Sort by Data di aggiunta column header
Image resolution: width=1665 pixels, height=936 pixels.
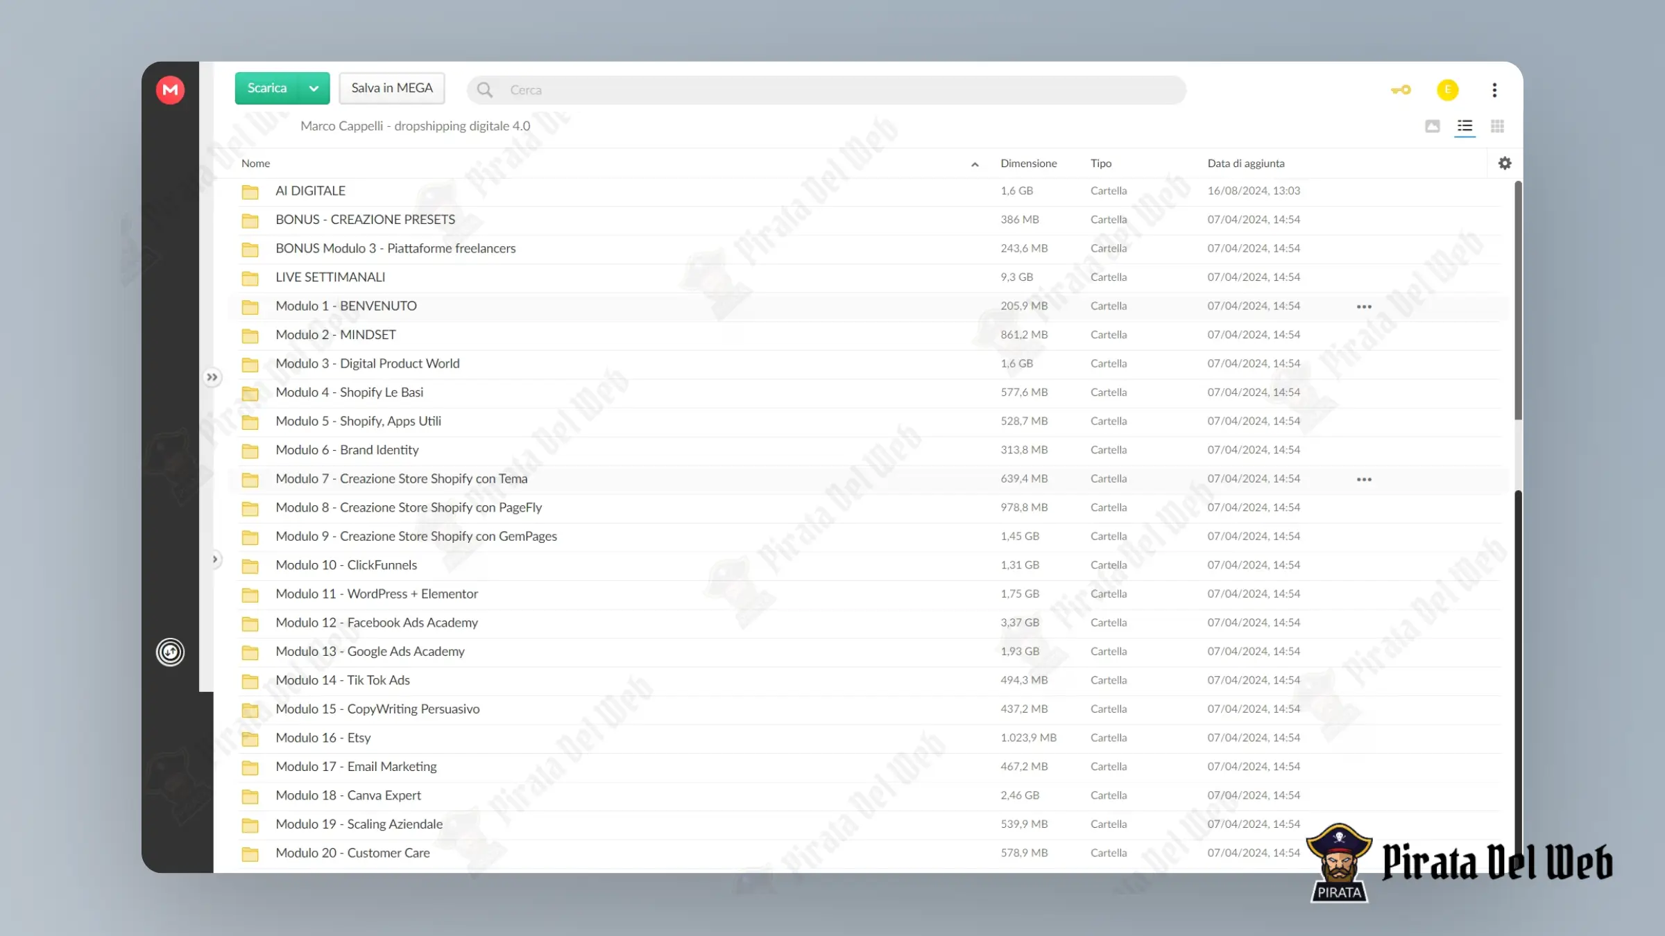pyautogui.click(x=1245, y=164)
